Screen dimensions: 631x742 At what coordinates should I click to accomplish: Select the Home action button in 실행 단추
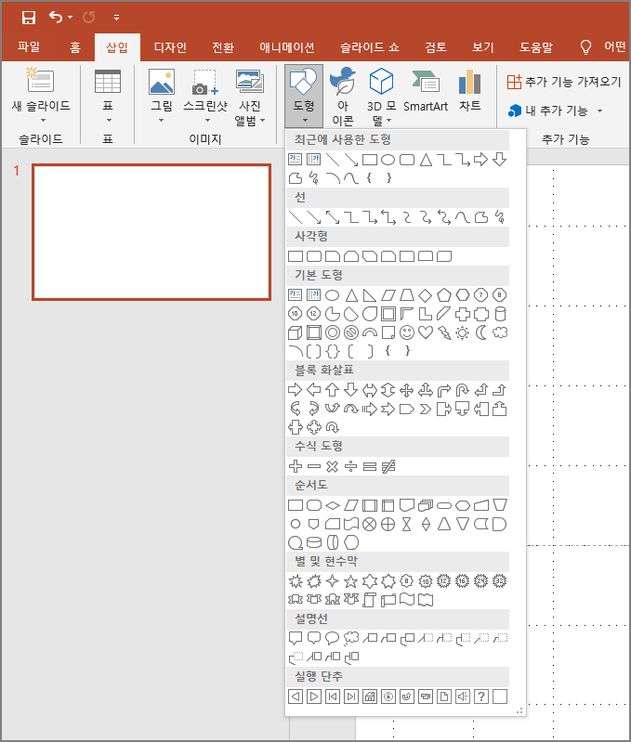[370, 696]
